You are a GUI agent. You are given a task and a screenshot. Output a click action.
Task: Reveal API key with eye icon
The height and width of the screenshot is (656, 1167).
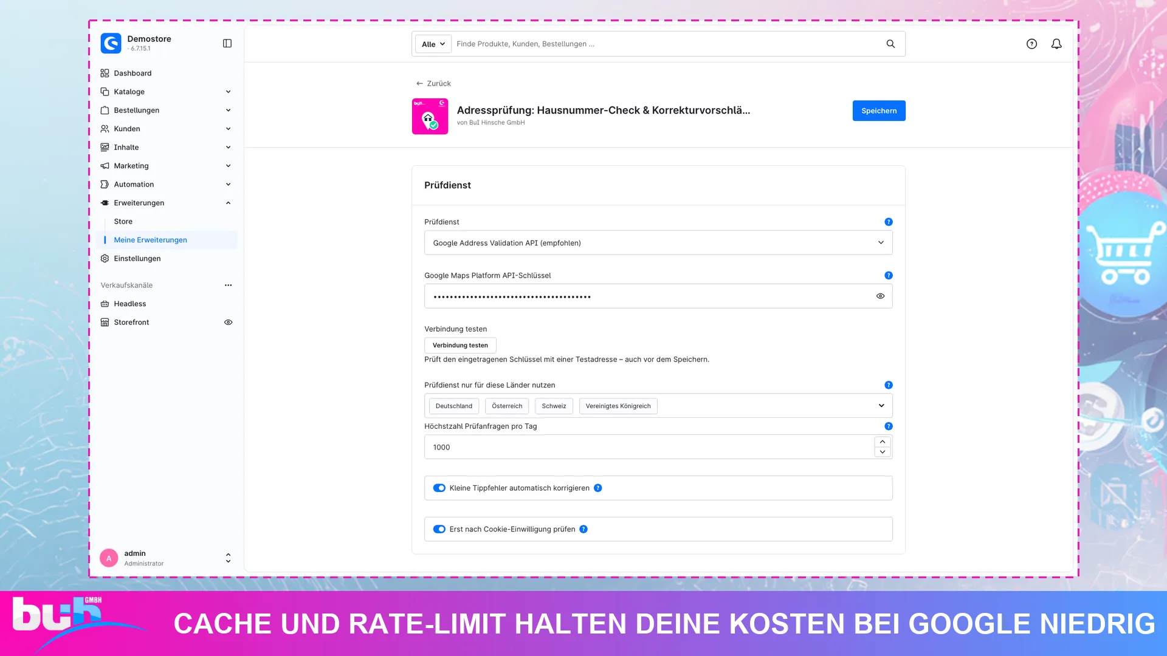click(880, 296)
